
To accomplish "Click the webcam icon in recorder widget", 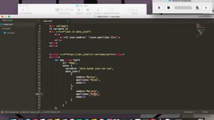I will click(x=197, y=8).
